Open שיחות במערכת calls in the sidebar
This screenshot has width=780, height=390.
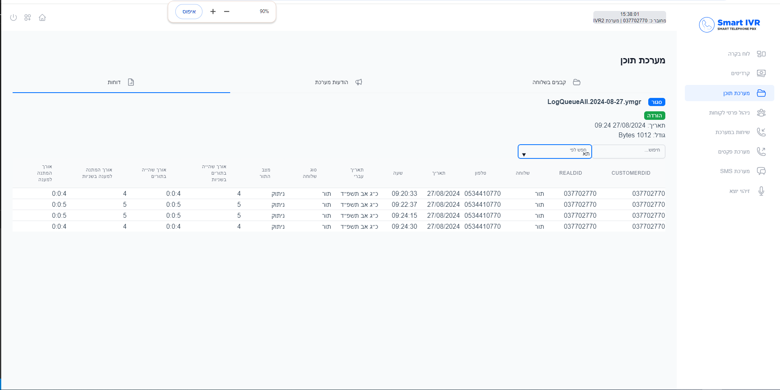point(732,132)
